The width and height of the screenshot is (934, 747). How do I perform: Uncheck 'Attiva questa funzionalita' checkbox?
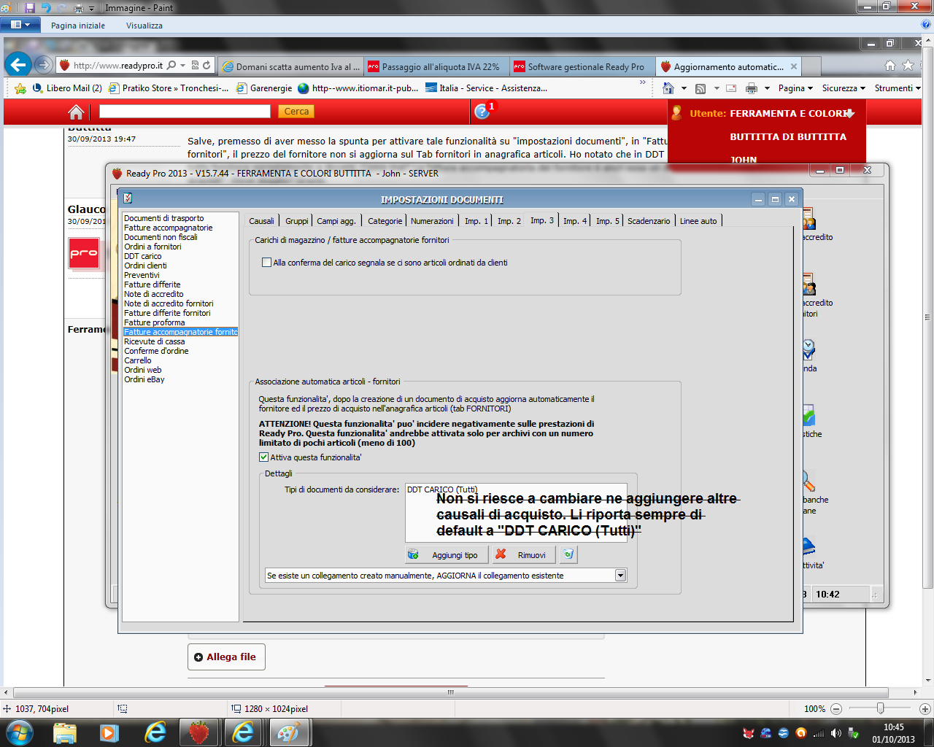point(264,457)
